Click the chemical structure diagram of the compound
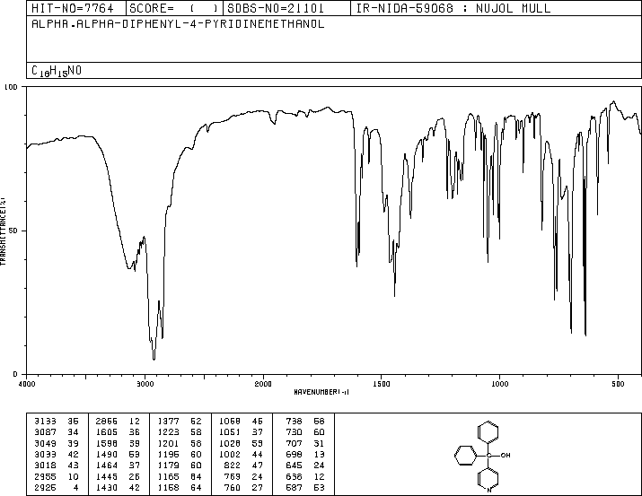 [483, 457]
